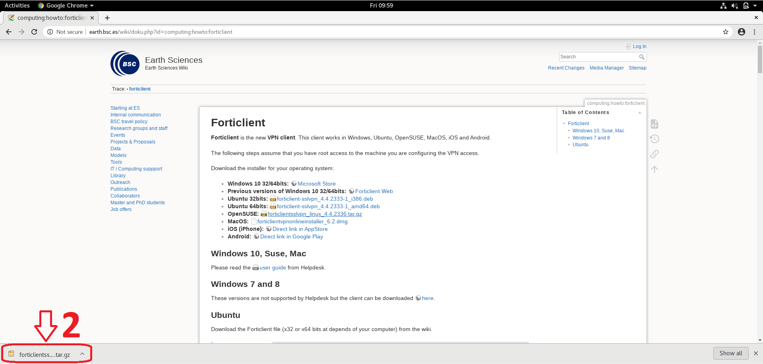Open the Chrome three-dot menu
Viewport: 763px width, 364px height.
[x=754, y=32]
